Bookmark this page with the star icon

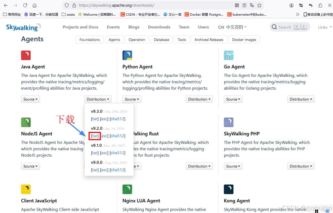(259, 5)
